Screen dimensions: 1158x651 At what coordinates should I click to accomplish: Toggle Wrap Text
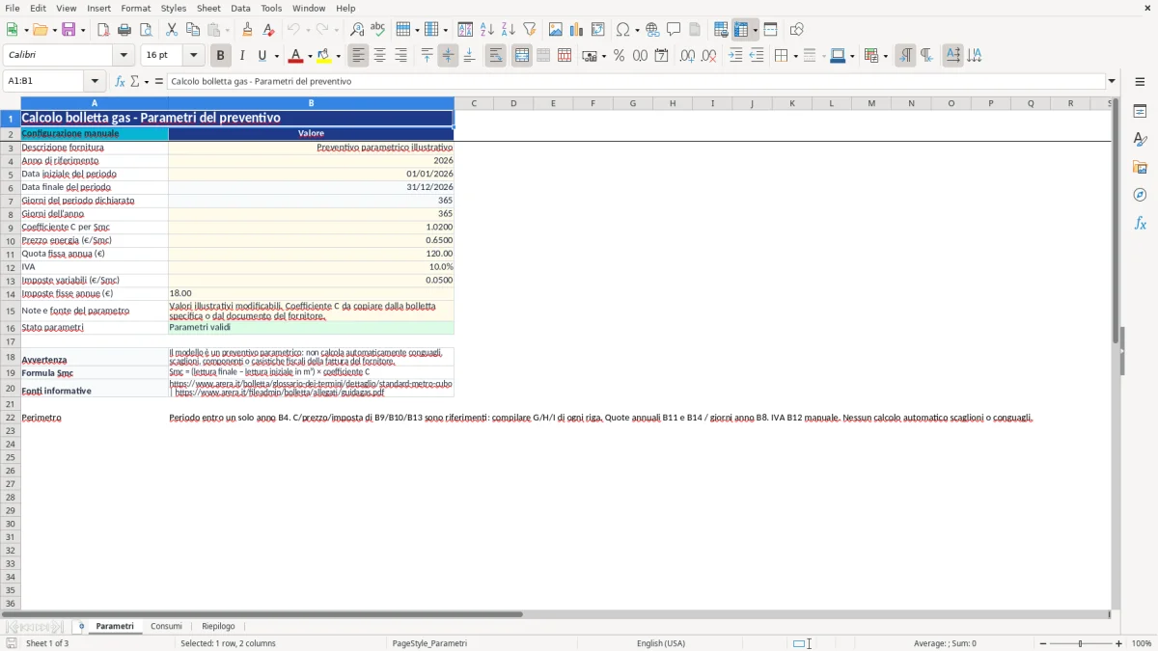[495, 56]
